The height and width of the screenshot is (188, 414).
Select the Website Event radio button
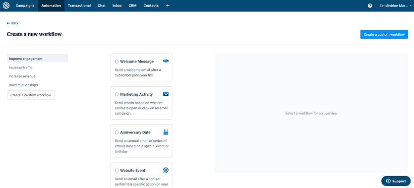117,171
